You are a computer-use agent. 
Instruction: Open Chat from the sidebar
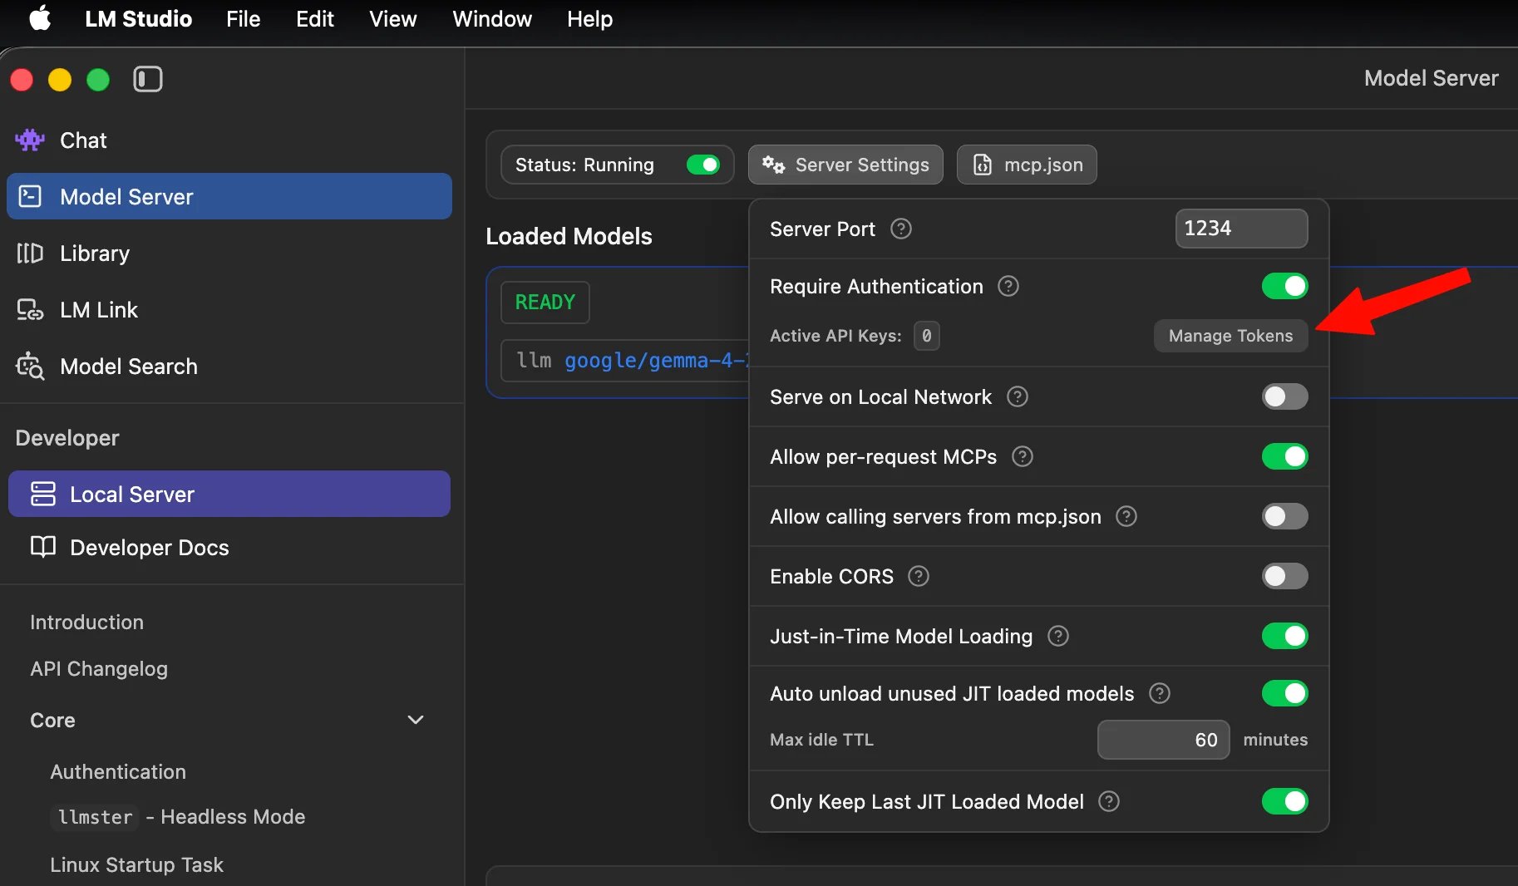[x=229, y=140]
